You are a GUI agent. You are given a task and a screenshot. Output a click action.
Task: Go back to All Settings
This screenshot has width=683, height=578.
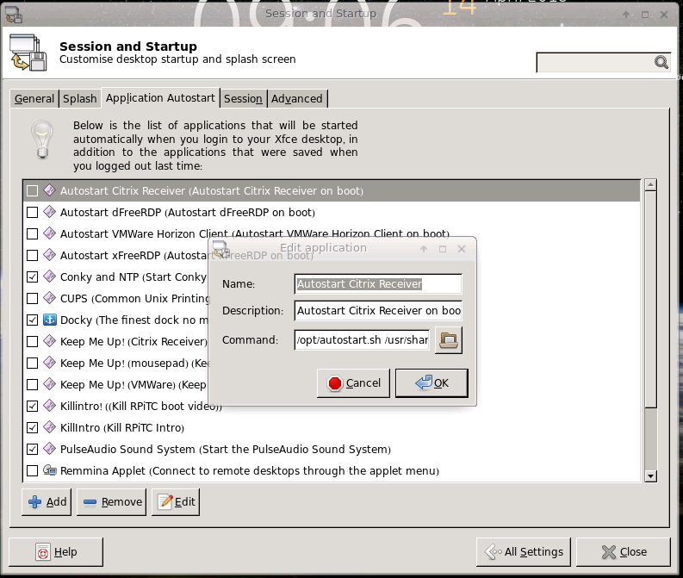[524, 552]
